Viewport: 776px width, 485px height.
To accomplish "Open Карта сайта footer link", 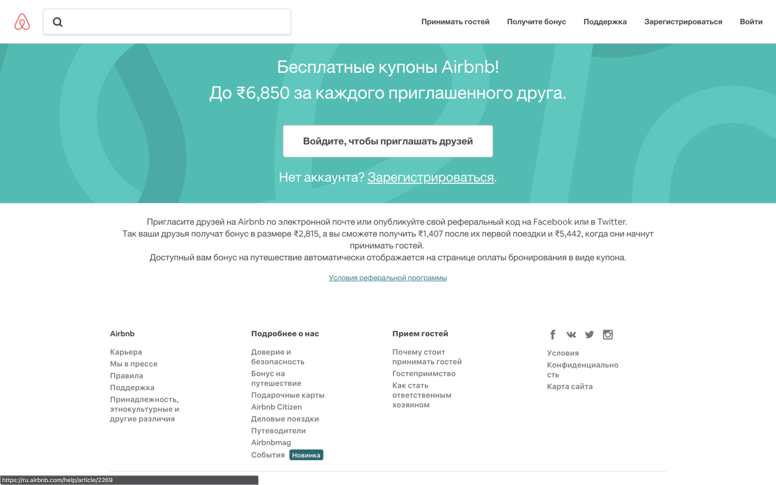I will 570,387.
